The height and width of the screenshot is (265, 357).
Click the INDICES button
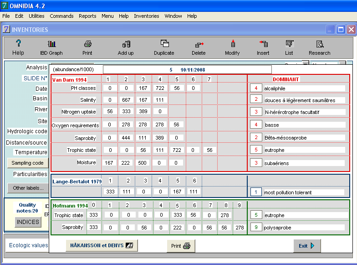28,222
